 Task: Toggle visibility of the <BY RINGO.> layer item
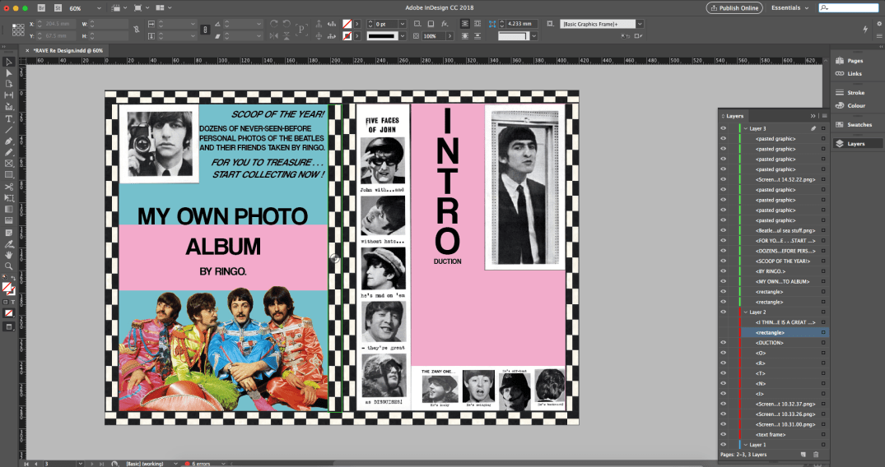point(723,271)
